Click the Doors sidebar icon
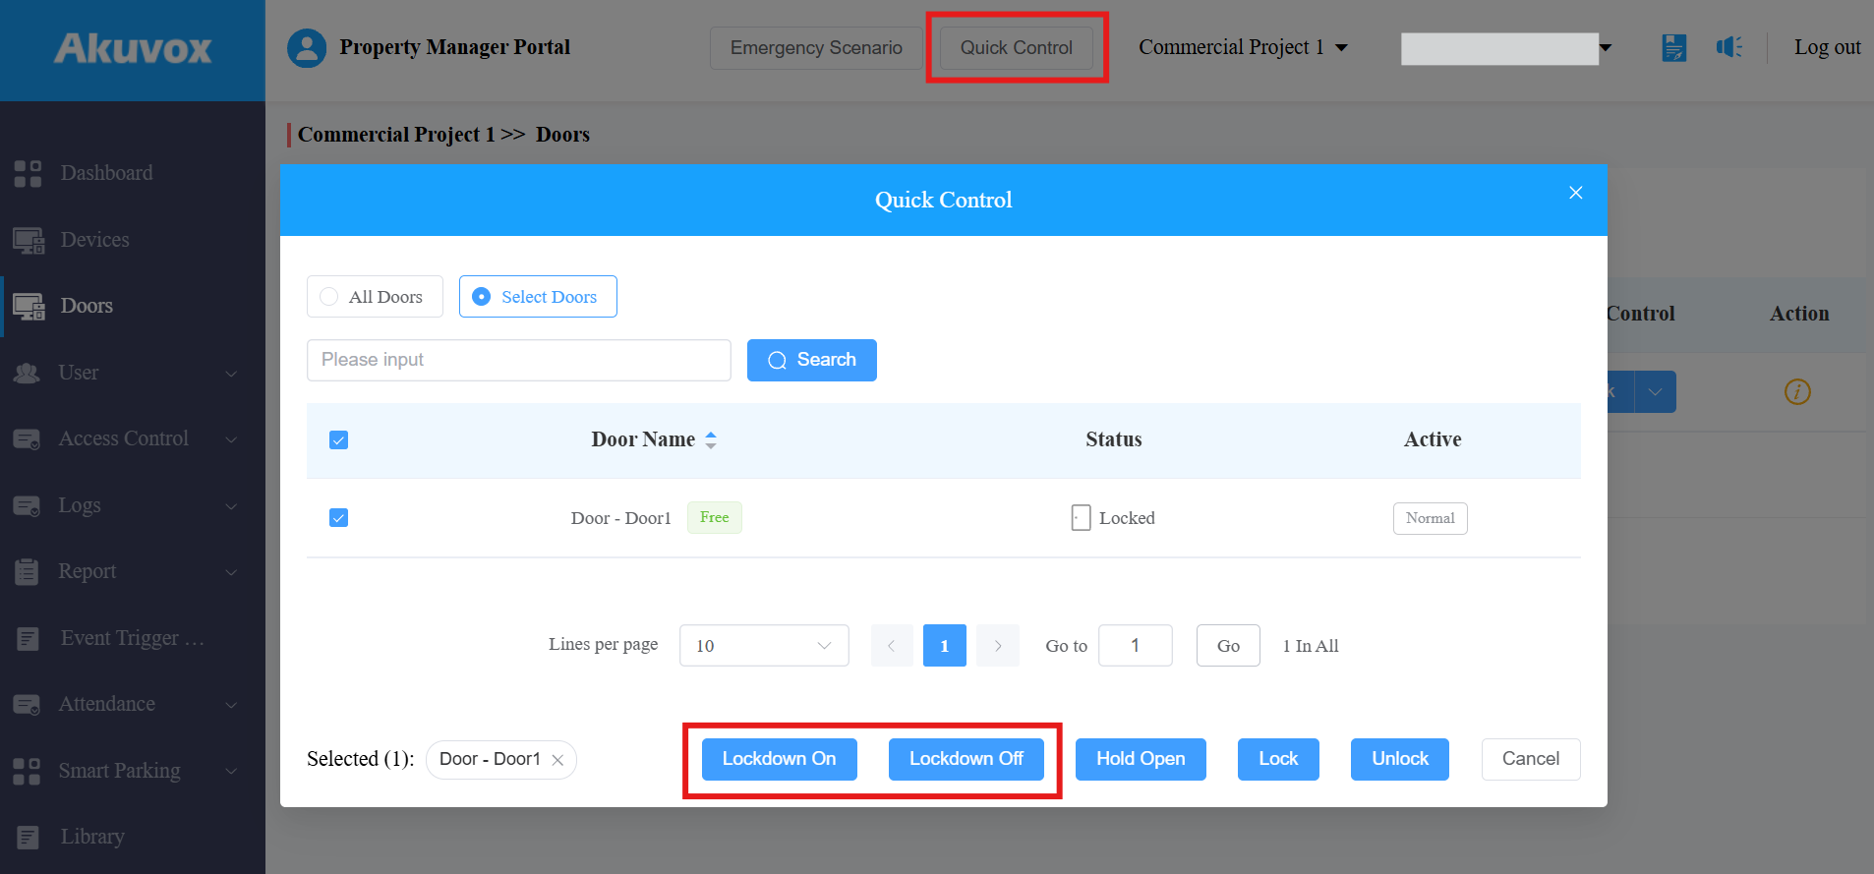The image size is (1874, 874). coord(29,306)
